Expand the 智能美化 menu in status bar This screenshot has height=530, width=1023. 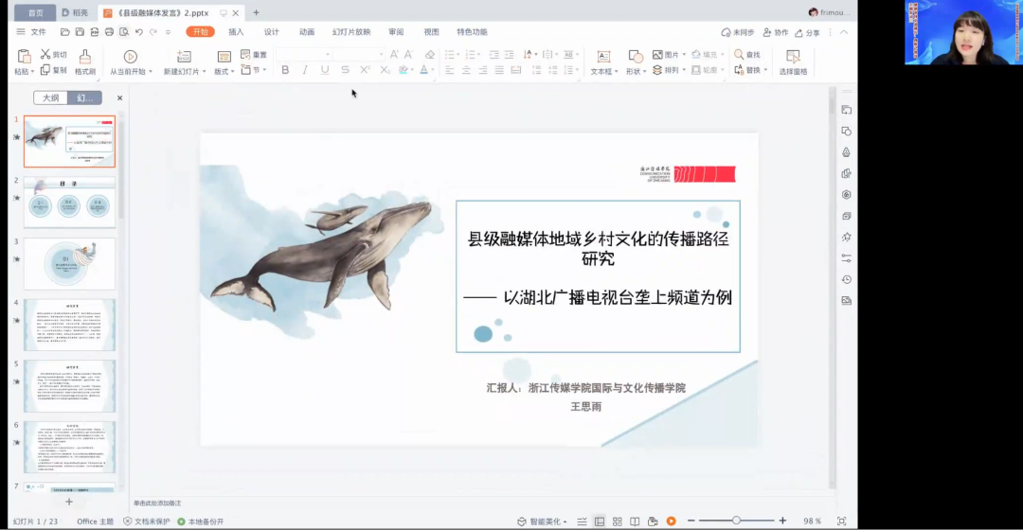point(565,521)
